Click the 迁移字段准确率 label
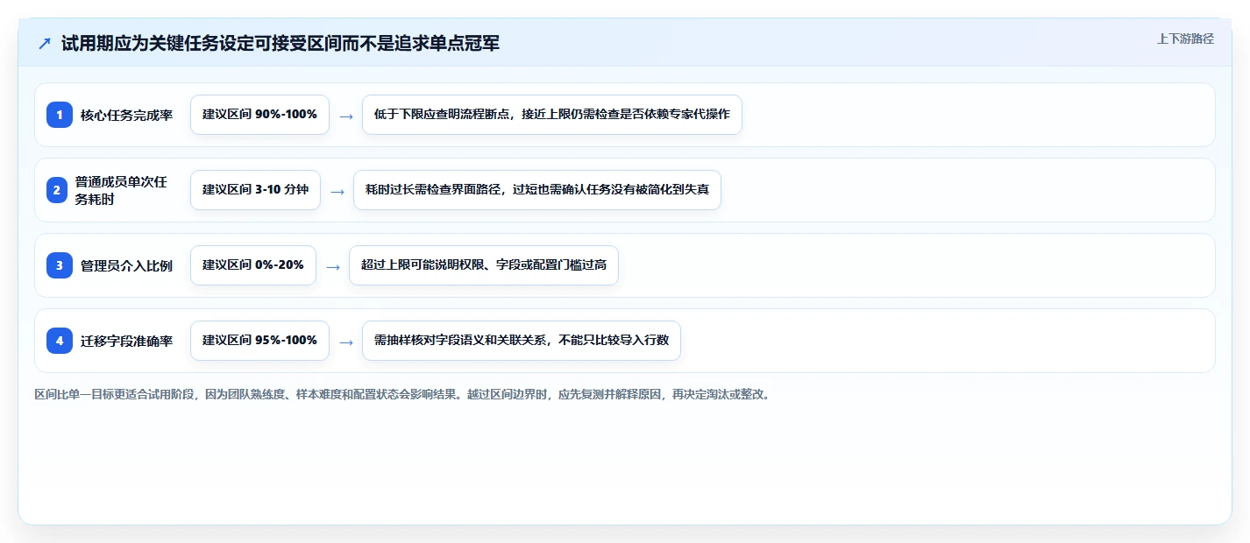The width and height of the screenshot is (1250, 543). pyautogui.click(x=127, y=341)
